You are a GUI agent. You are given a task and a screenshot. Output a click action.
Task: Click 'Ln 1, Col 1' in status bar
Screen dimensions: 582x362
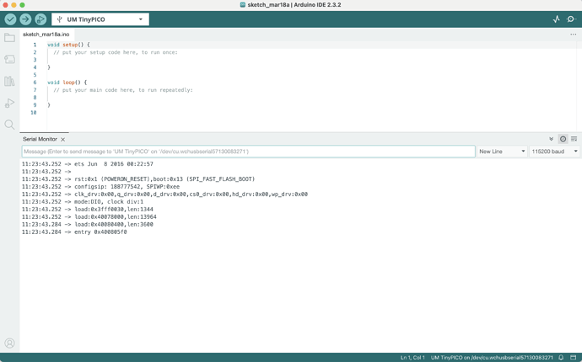[x=412, y=358]
